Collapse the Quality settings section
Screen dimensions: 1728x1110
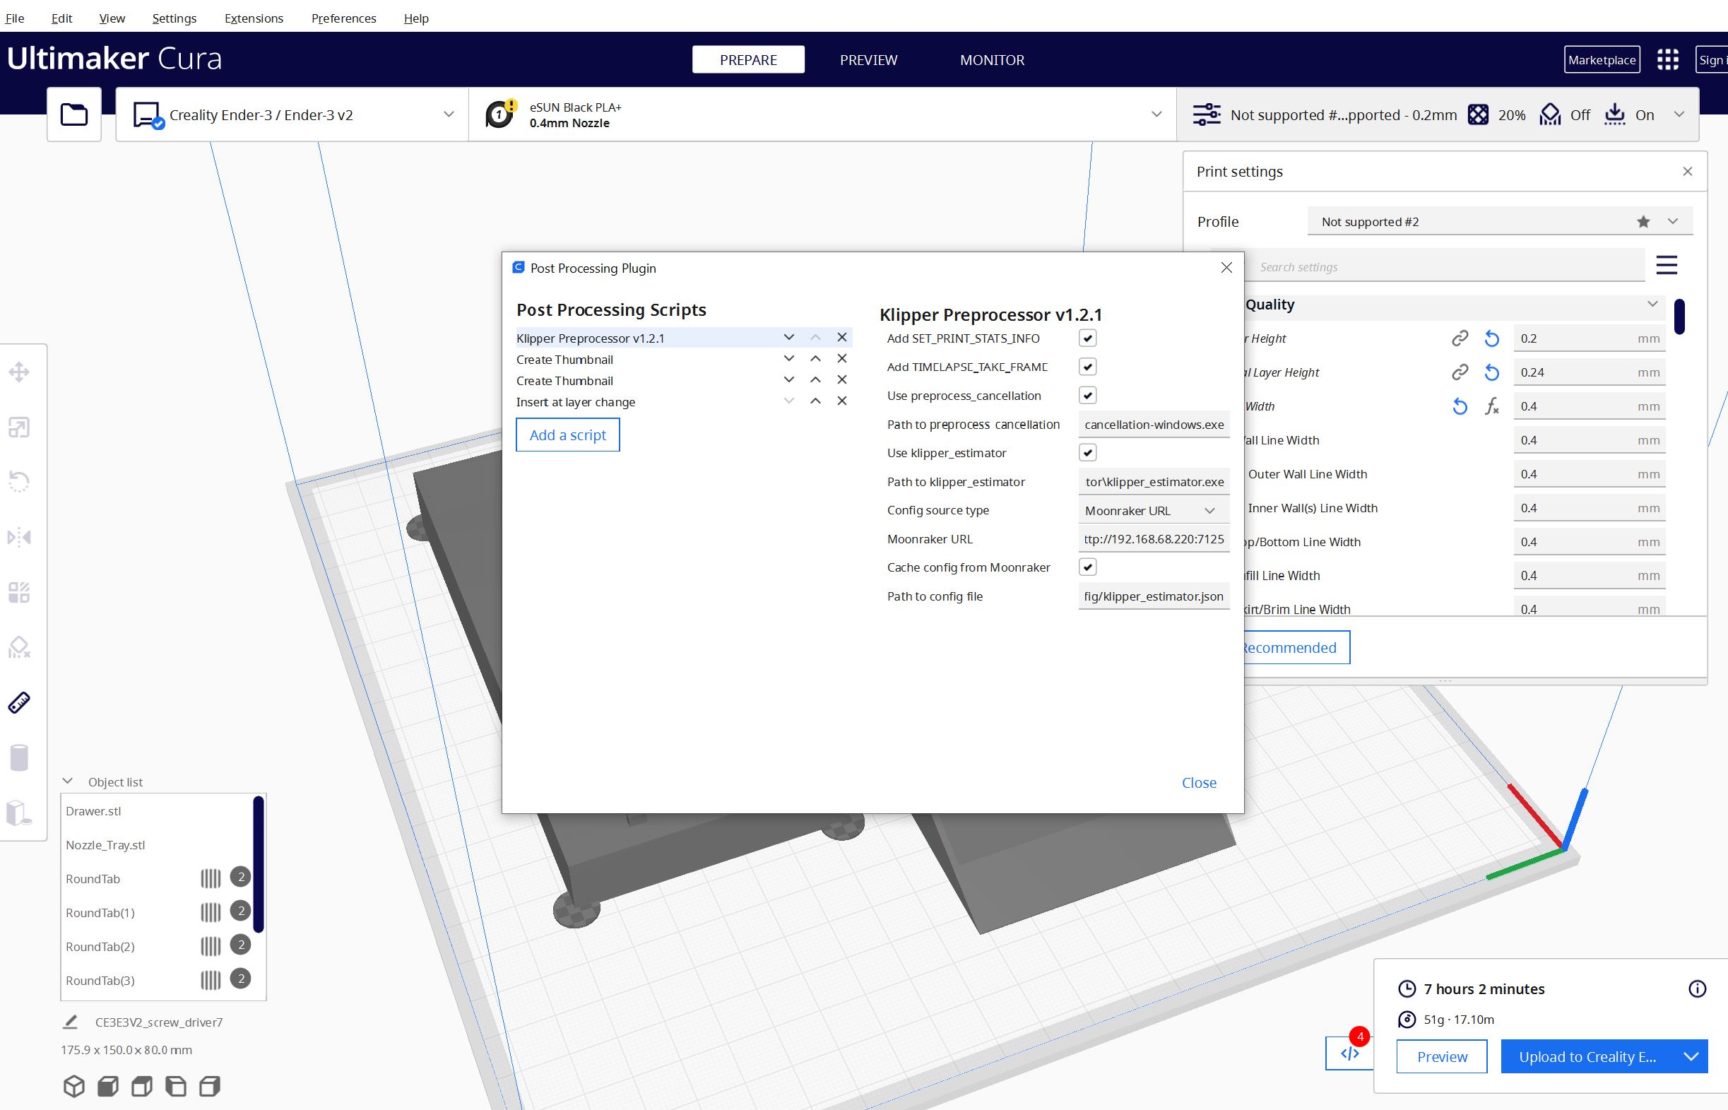click(x=1652, y=304)
